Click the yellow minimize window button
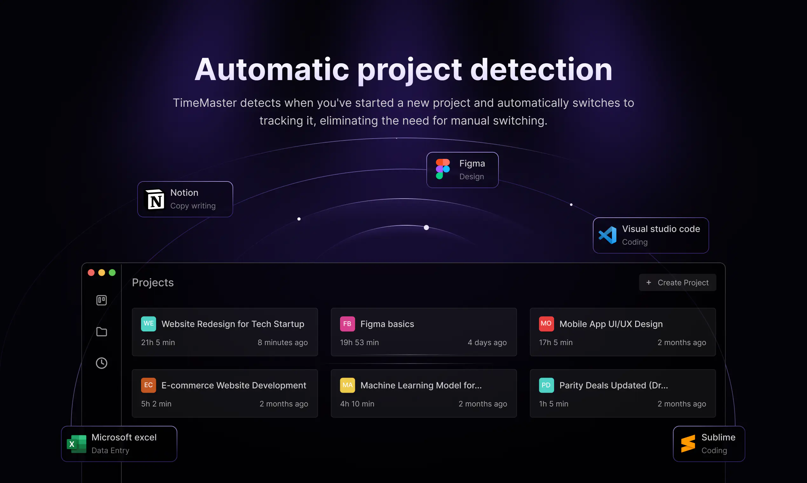807x483 pixels. coord(102,273)
